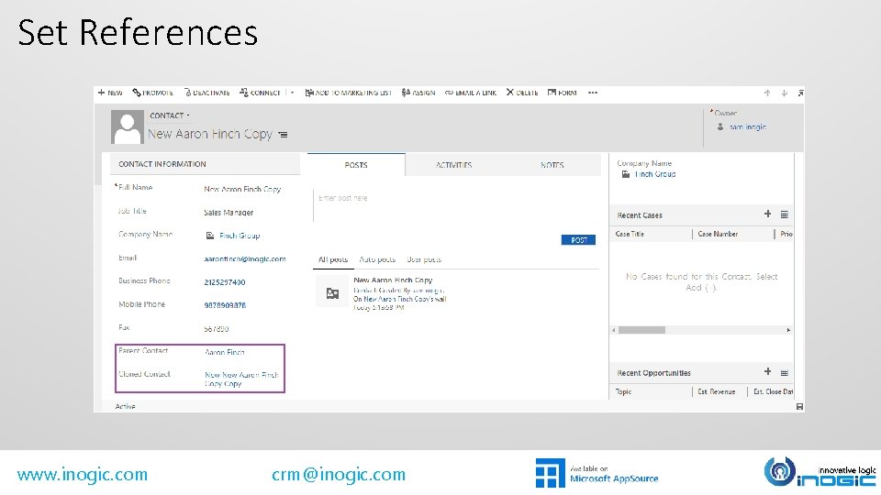881x495 pixels.
Task: Click the Assign command
Action: coord(418,93)
